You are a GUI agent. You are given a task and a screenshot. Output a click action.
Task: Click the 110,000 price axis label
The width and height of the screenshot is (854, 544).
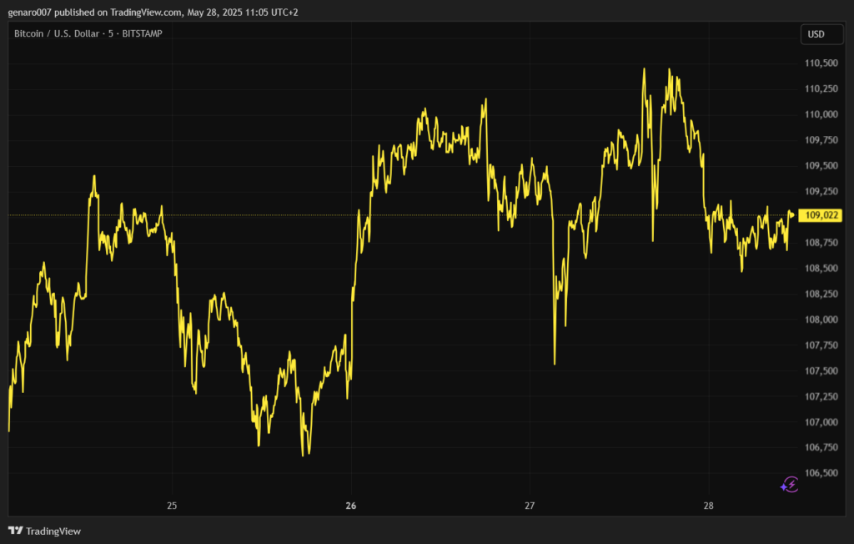[821, 114]
